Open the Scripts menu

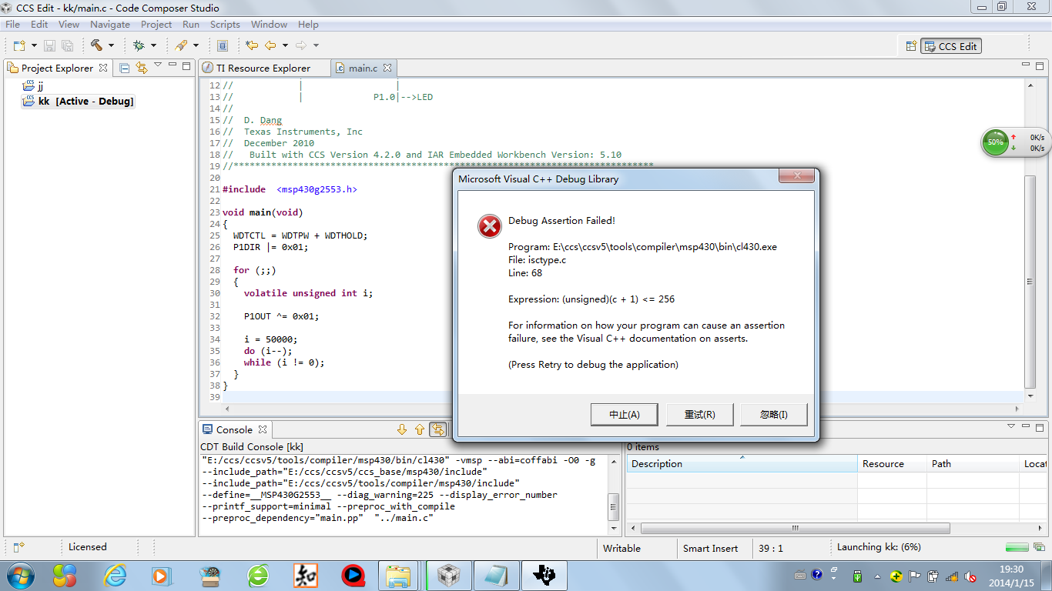pos(225,25)
